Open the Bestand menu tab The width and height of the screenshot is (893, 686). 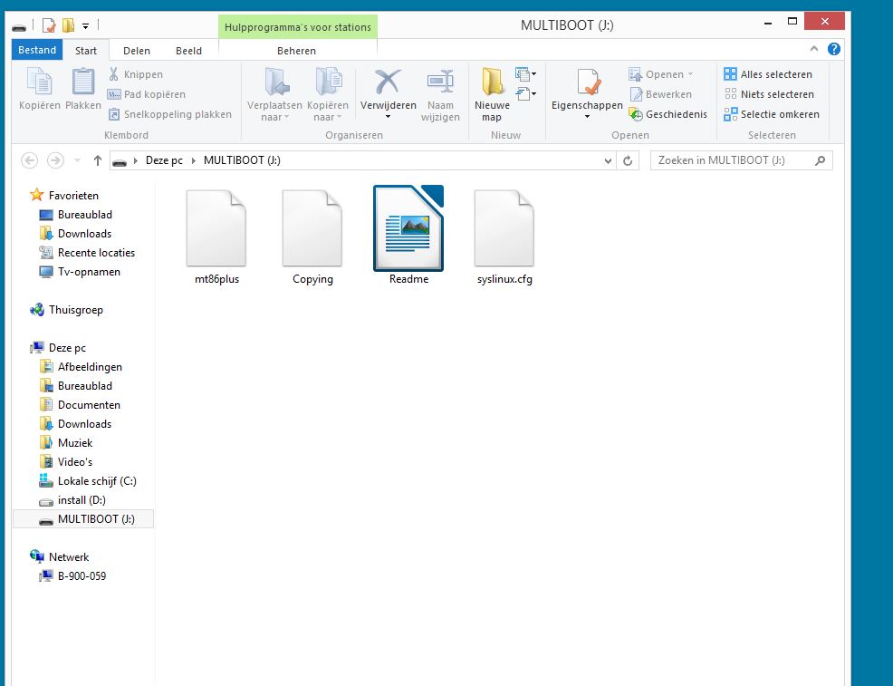(37, 50)
